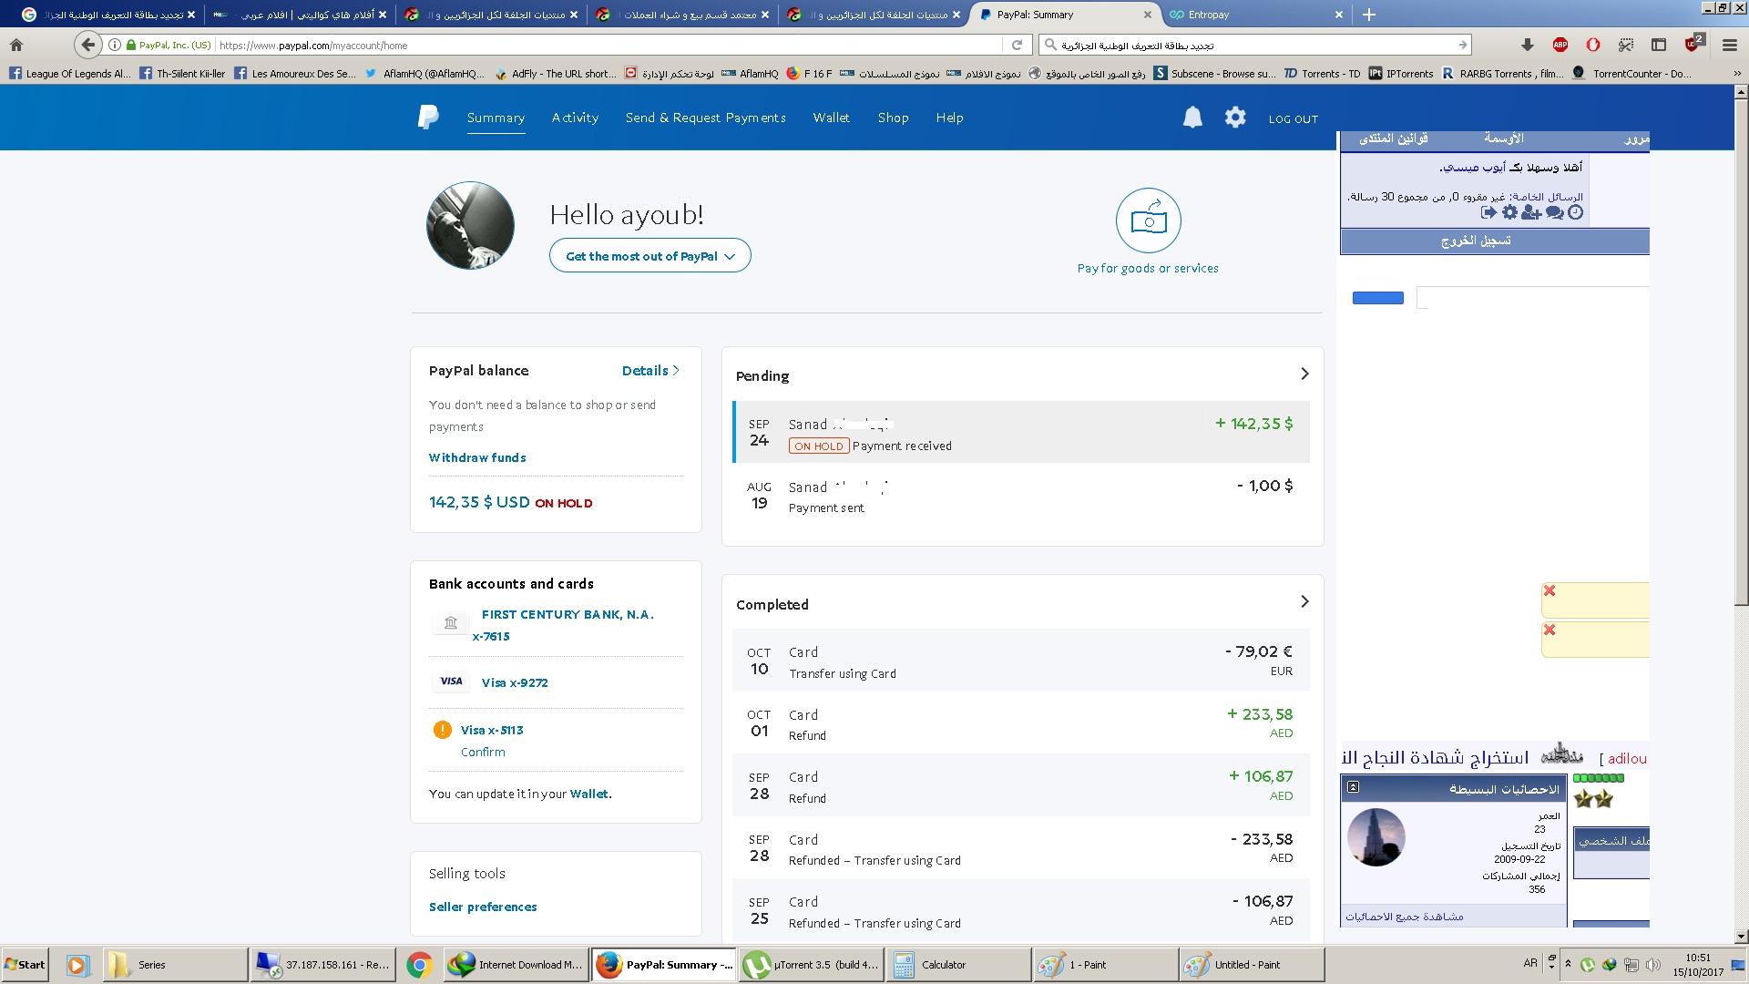This screenshot has height=984, width=1749.
Task: Click Chrome icon in the taskbar
Action: pos(419,965)
